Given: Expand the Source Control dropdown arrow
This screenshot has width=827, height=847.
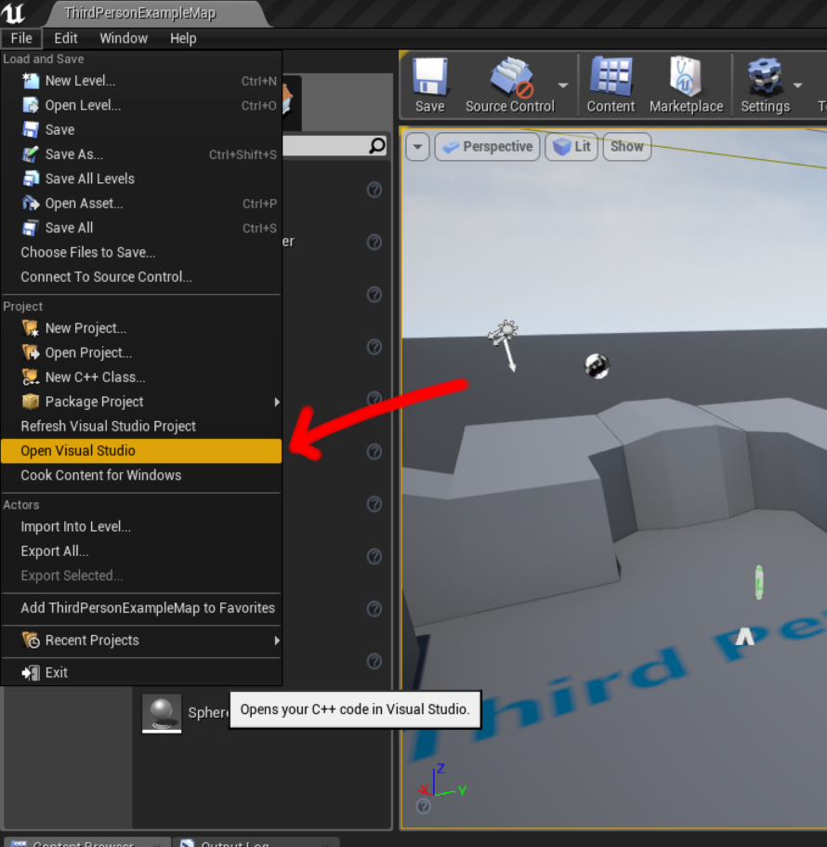Looking at the screenshot, I should pyautogui.click(x=563, y=86).
